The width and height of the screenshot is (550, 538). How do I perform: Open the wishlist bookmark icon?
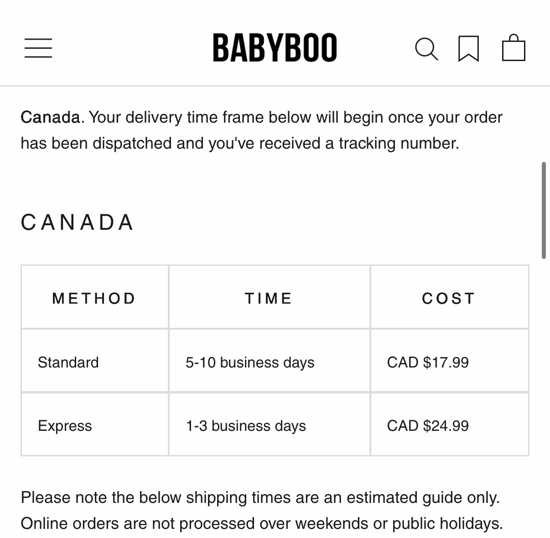pyautogui.click(x=468, y=48)
